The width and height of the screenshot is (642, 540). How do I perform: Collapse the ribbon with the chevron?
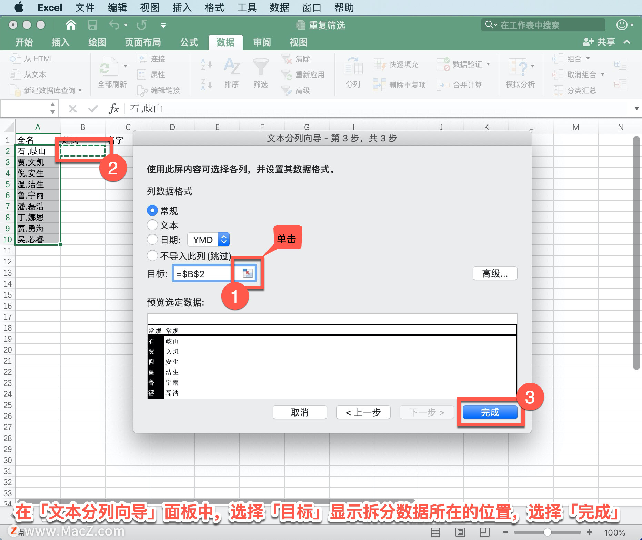pyautogui.click(x=627, y=42)
